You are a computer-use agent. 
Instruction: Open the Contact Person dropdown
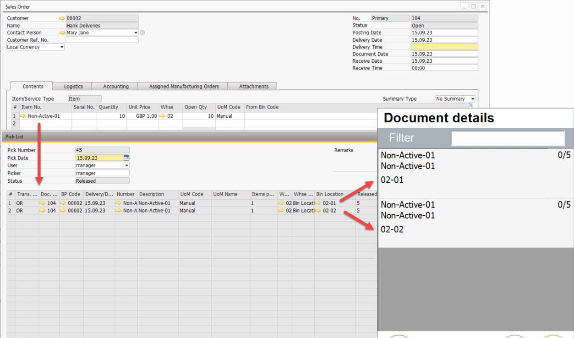(x=136, y=33)
